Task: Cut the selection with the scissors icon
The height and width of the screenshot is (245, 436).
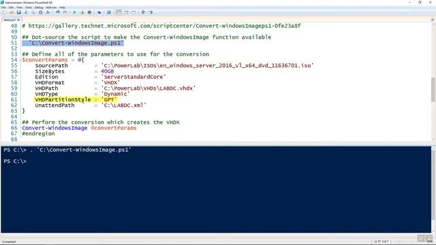Action: pos(26,12)
